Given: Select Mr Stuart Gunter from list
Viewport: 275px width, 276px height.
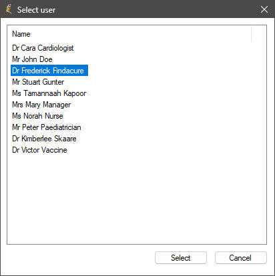Looking at the screenshot, I should pos(38,82).
